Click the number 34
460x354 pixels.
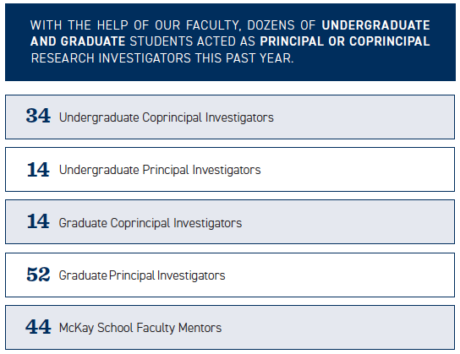(38, 116)
